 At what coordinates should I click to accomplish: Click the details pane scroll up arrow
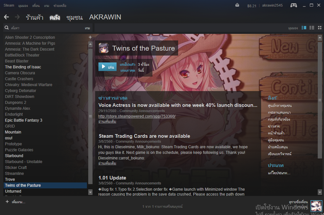[x=320, y=38]
